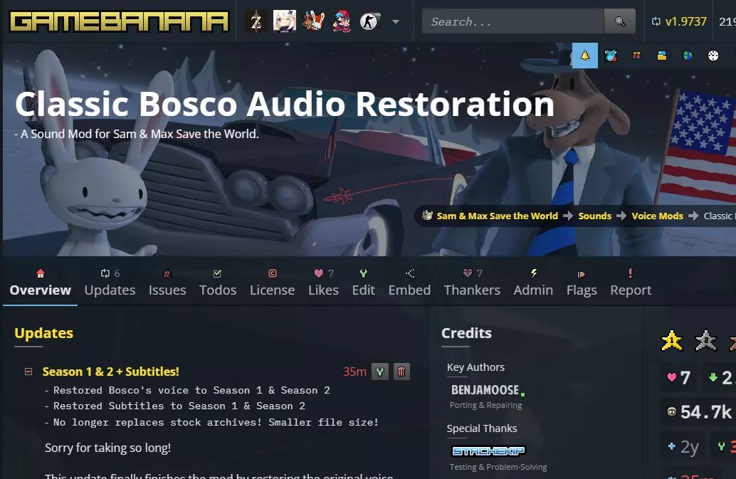Open the Report tab
736x479 pixels.
click(631, 283)
